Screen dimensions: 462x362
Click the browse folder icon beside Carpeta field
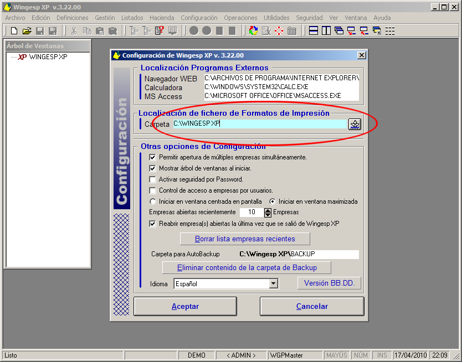click(x=355, y=124)
